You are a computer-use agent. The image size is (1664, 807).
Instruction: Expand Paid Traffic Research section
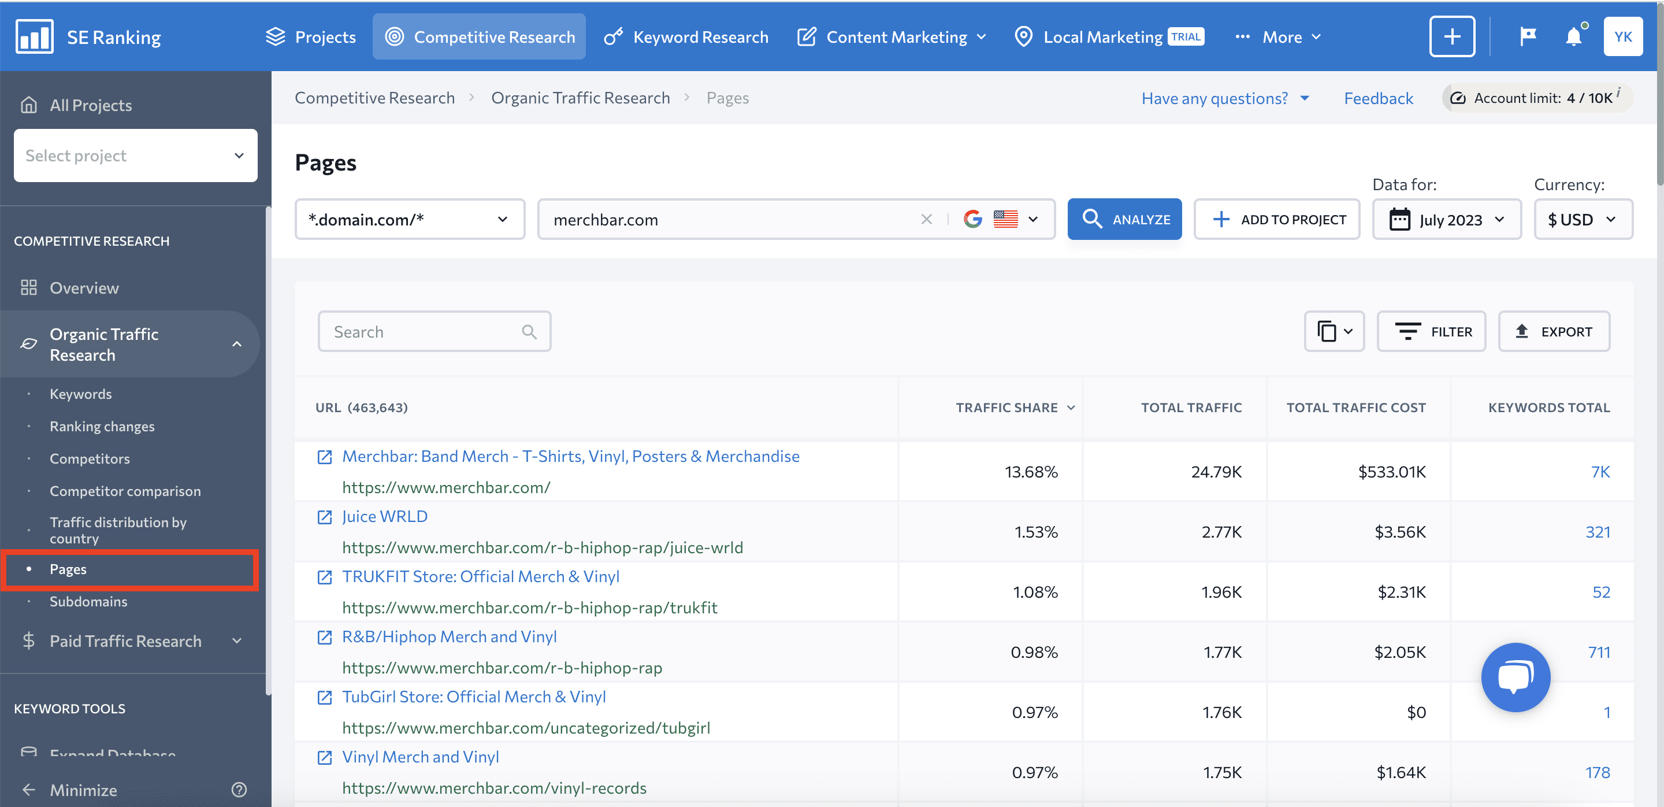tap(237, 641)
